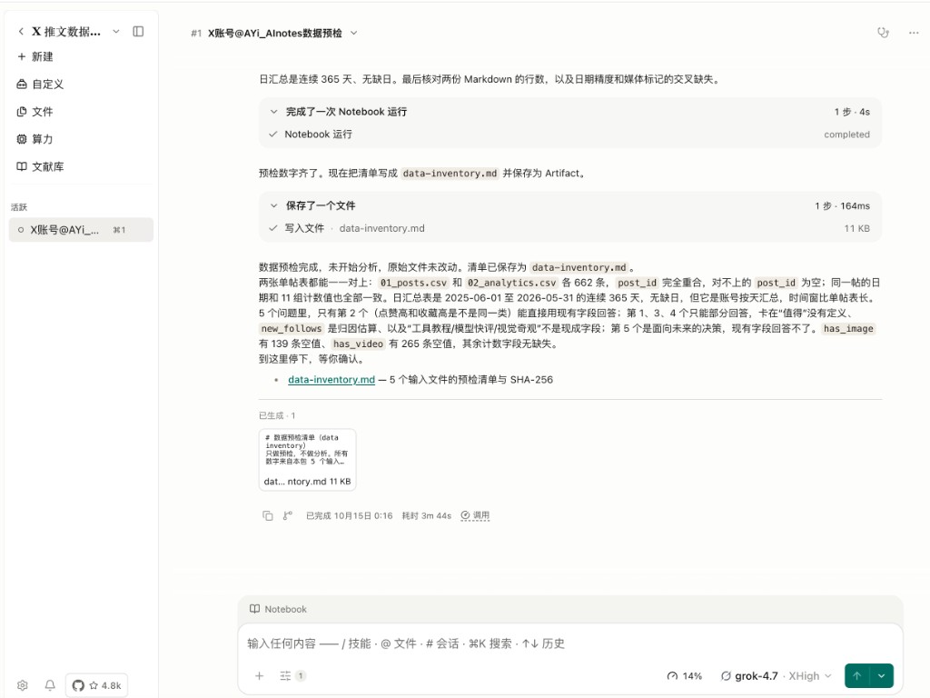Click the branch conversation icon
Viewport: 930px width, 698px height.
coord(288,515)
